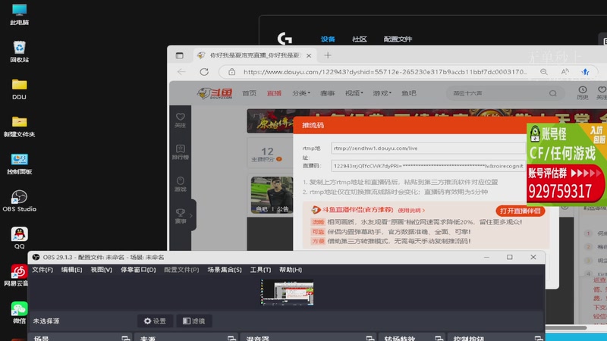607x341 pixels.
Task: Go to Douyu 直播 page
Action: (274, 93)
